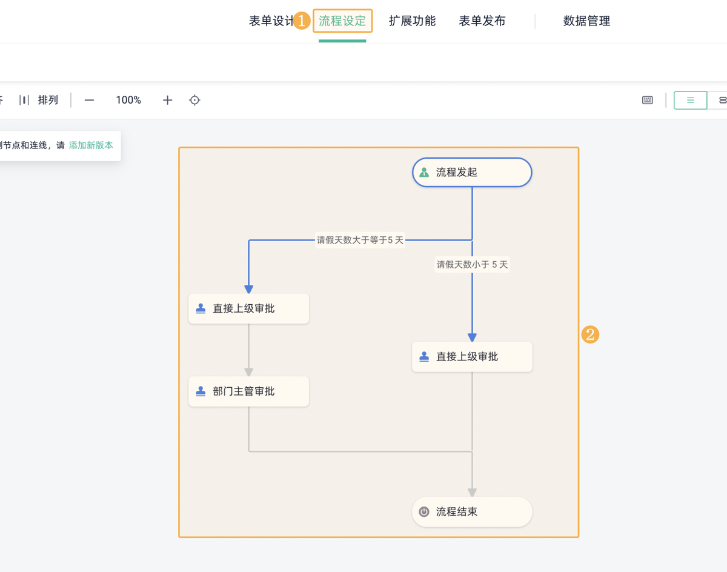The image size is (727, 572).
Task: Open the 数据管理 tab
Action: [x=586, y=21]
